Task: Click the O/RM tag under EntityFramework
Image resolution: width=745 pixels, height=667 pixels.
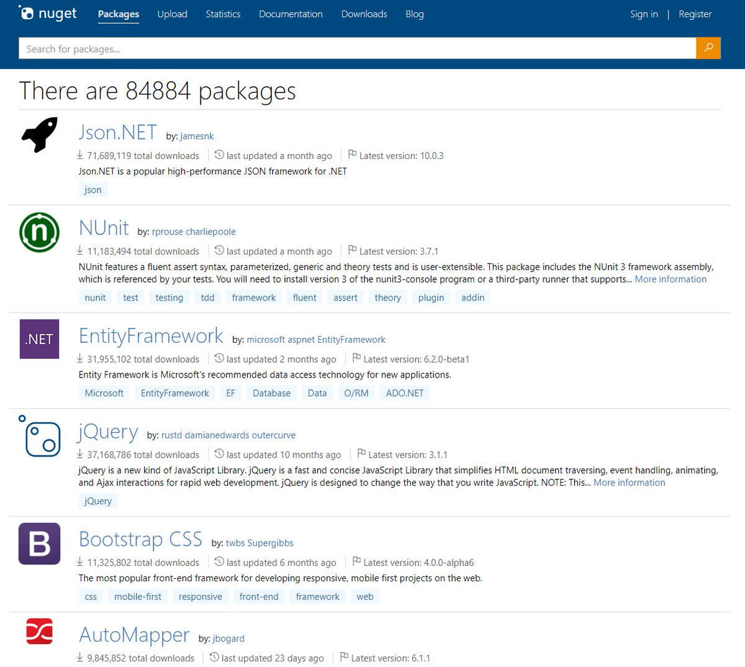Action: [356, 393]
